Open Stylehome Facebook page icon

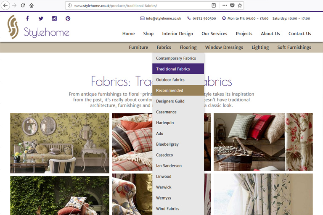tap(27, 18)
